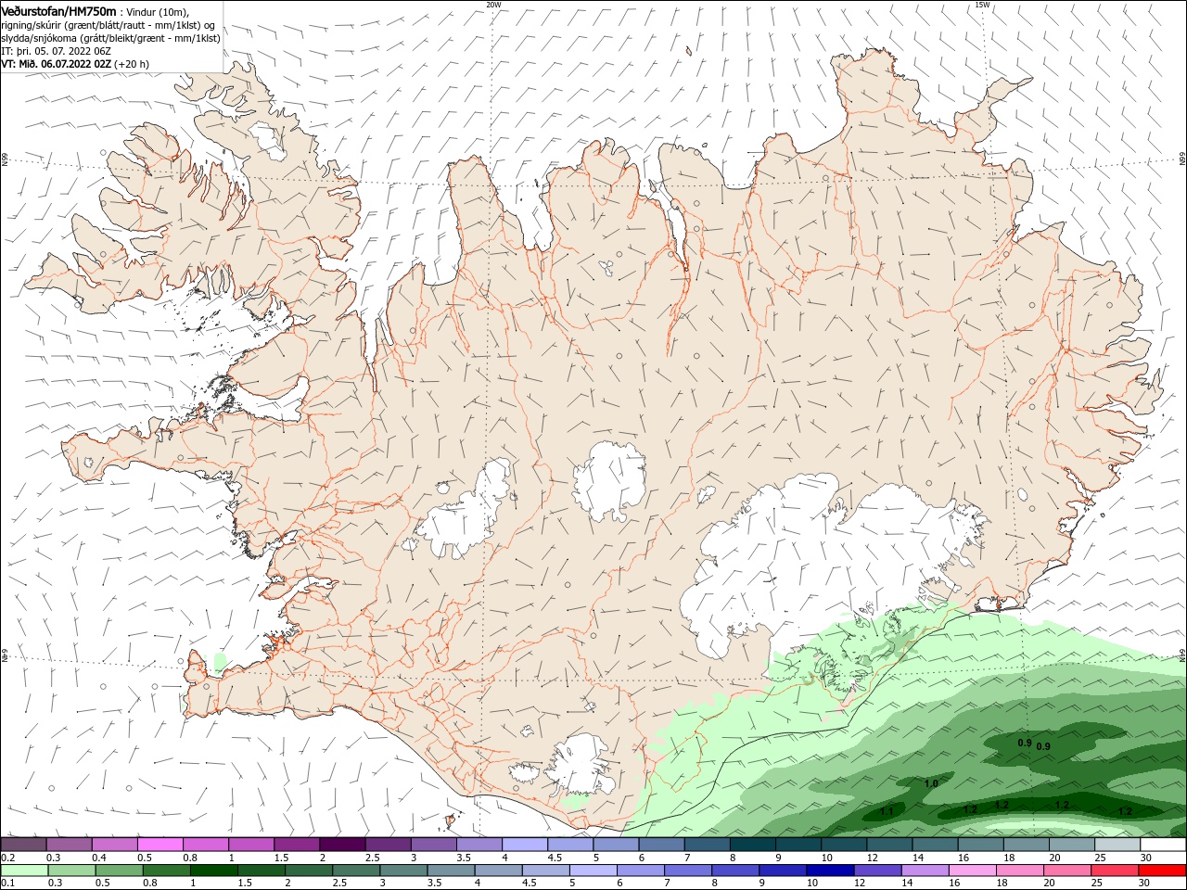Pick the grey-green swatch starting at 3 in rain legend
1187x890 pixels.
point(402,871)
